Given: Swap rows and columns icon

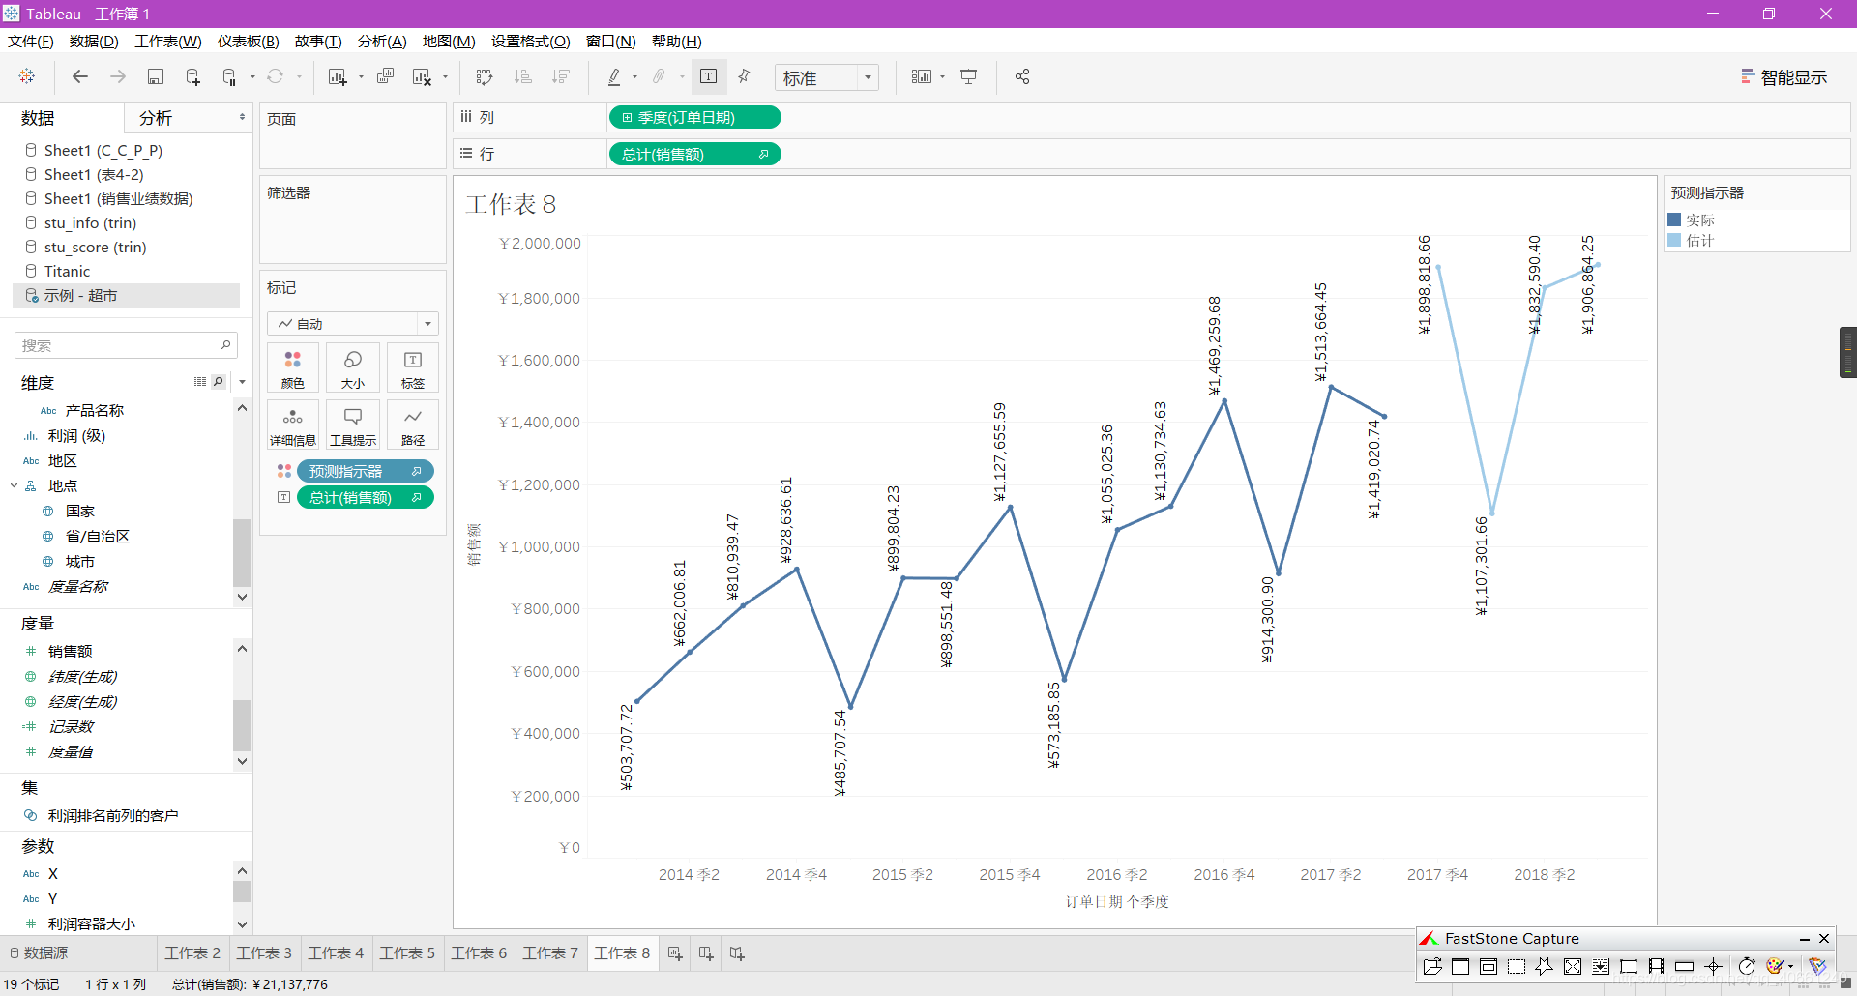Looking at the screenshot, I should [485, 76].
